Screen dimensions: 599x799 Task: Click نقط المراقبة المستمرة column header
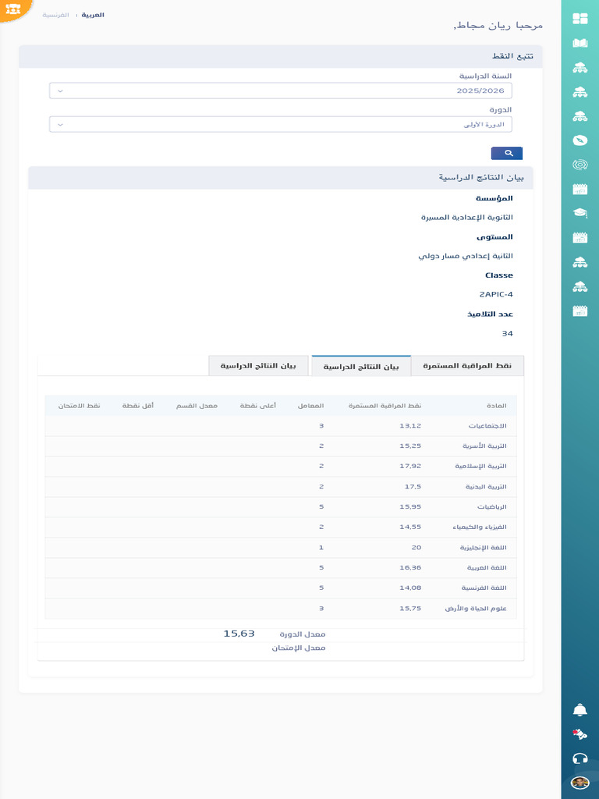[385, 406]
